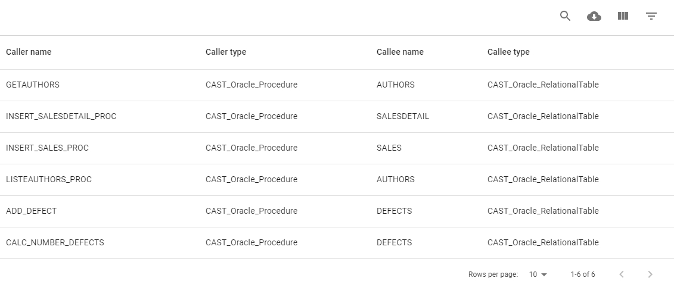Image resolution: width=674 pixels, height=287 pixels.
Task: Click the INSERT_SALESDETAIL_PROC caller cell
Action: [x=61, y=116]
